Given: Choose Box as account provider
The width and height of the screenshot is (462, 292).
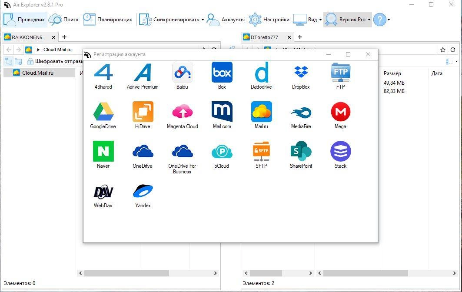Looking at the screenshot, I should [x=222, y=76].
